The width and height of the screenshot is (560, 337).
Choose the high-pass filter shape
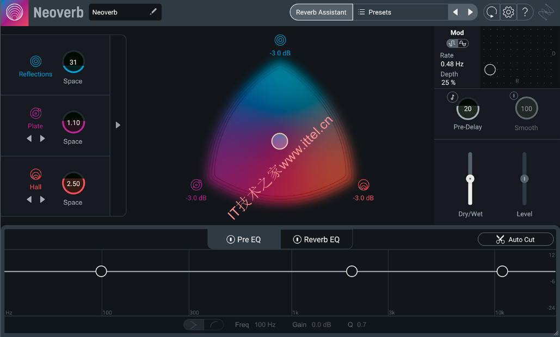point(194,324)
